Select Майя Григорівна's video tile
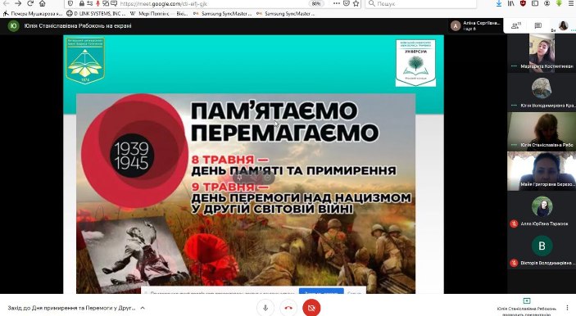Image resolution: width=576 pixels, height=316 pixels. [x=542, y=171]
